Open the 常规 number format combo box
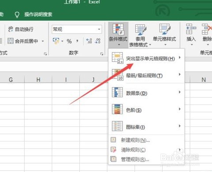 pyautogui.click(x=77, y=29)
